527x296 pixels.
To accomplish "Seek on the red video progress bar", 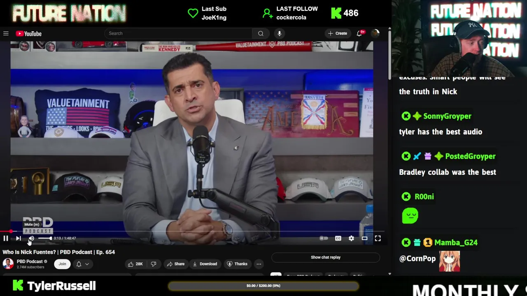I will [x=192, y=231].
